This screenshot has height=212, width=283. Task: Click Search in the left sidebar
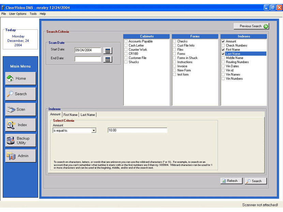20,94
